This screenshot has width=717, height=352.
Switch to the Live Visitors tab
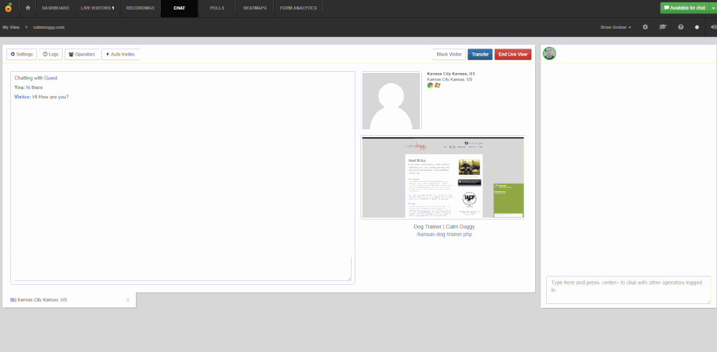pyautogui.click(x=97, y=8)
